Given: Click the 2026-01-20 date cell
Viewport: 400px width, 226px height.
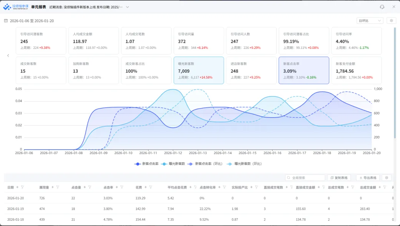Looking at the screenshot, I should 16,198.
